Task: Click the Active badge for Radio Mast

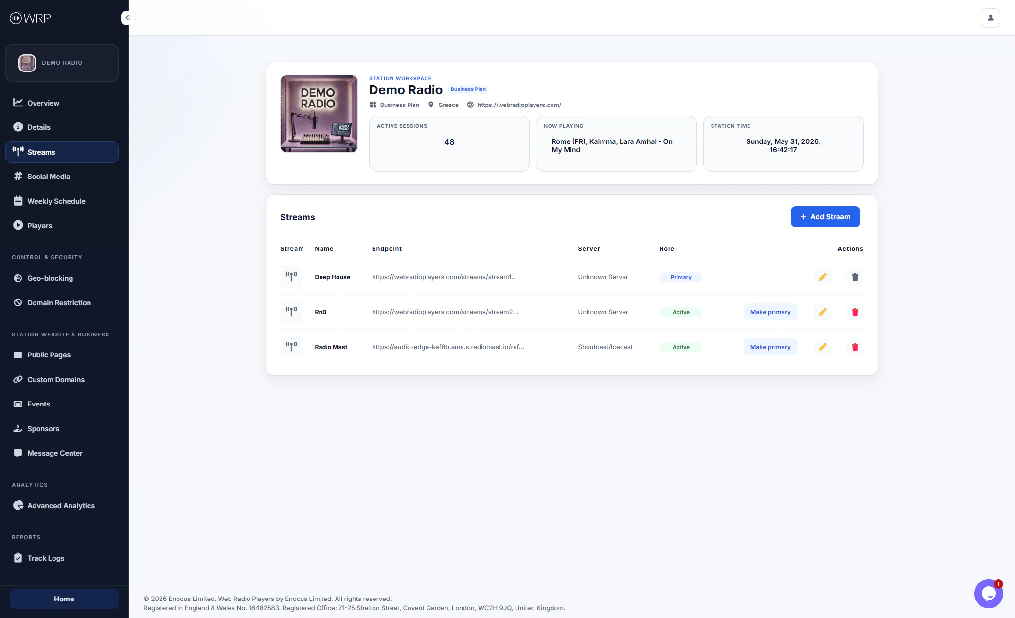Action: point(681,347)
